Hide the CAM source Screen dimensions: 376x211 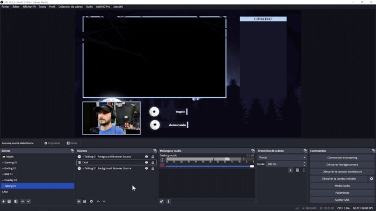point(146,162)
